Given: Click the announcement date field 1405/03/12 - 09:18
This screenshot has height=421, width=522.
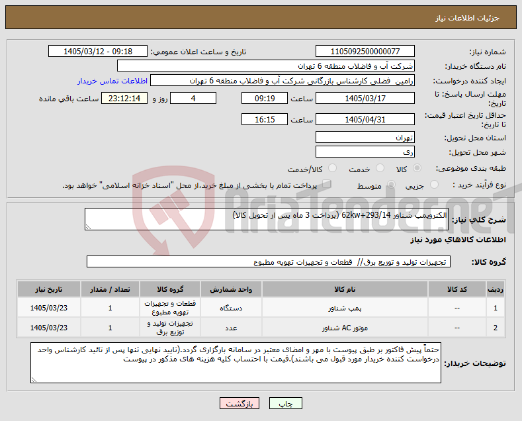Looking at the screenshot, I should pyautogui.click(x=98, y=51).
